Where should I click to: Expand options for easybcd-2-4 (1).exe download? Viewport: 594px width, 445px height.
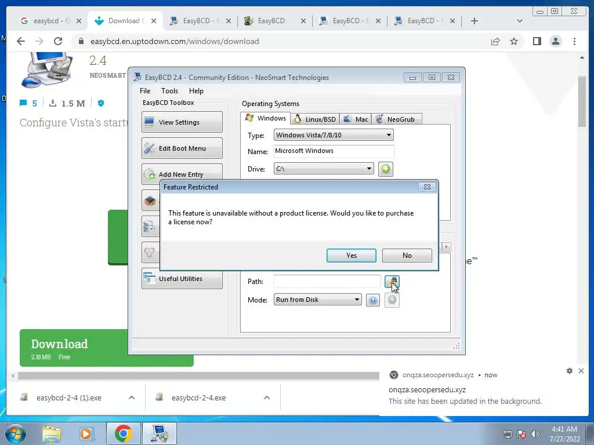pyautogui.click(x=132, y=397)
